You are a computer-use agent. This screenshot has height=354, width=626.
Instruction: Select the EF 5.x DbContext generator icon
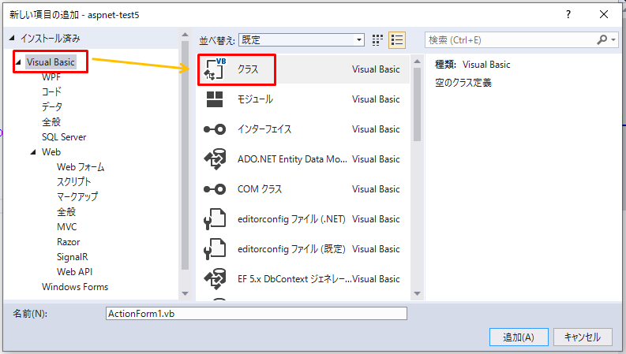tap(215, 278)
